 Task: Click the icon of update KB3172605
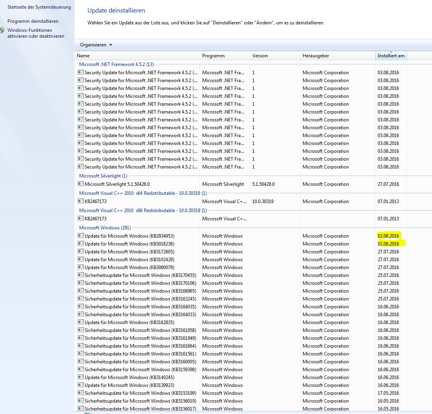point(81,251)
